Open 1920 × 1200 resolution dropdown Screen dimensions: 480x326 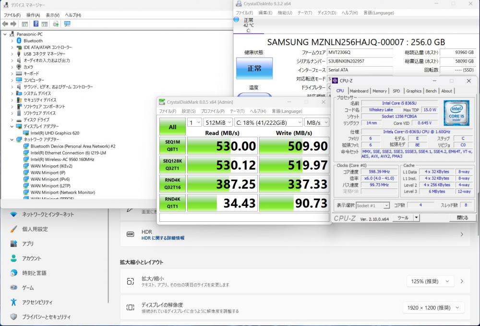point(433,308)
